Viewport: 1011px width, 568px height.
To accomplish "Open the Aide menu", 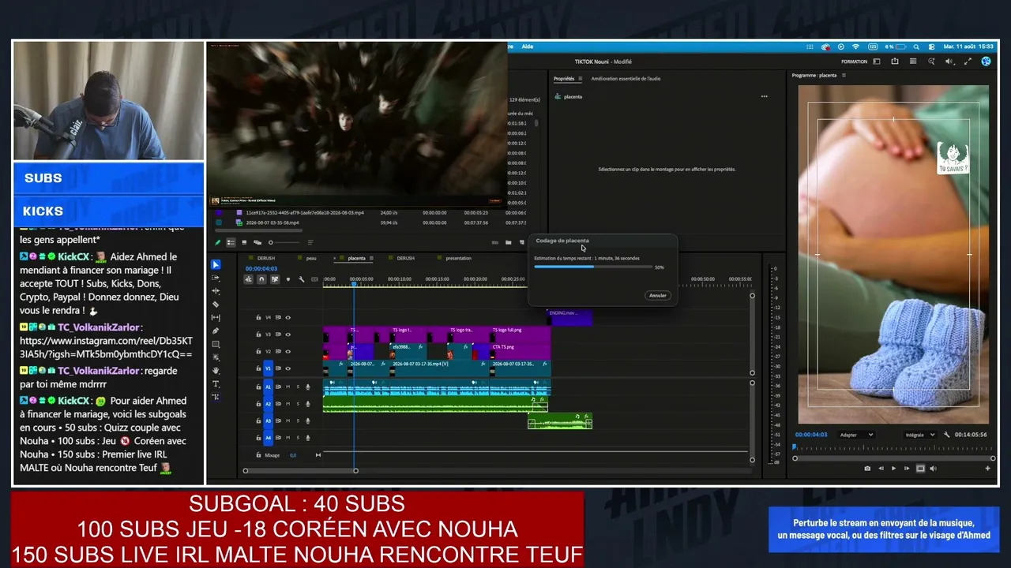I will click(528, 47).
